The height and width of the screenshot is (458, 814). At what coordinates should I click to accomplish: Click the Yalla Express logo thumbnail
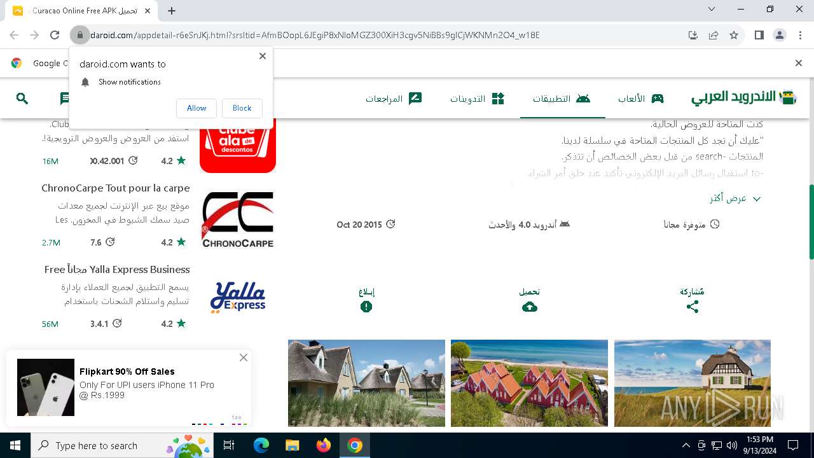click(x=238, y=298)
